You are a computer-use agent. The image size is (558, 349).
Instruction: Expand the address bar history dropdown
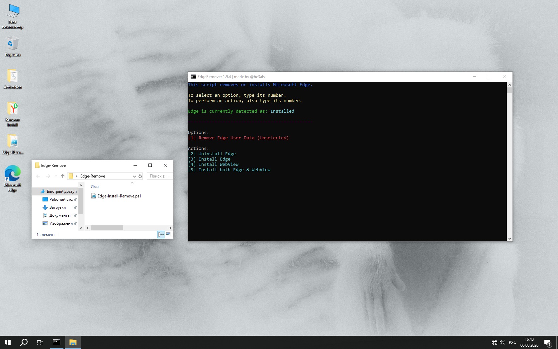(x=134, y=176)
